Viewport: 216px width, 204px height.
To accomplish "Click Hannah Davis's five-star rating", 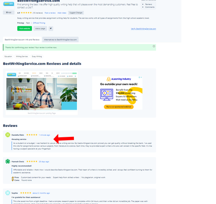I will (32, 161).
